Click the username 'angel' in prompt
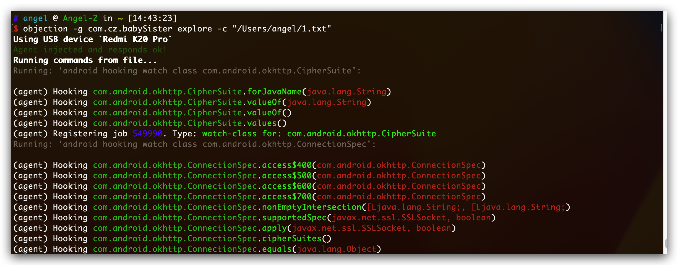 tap(35, 18)
